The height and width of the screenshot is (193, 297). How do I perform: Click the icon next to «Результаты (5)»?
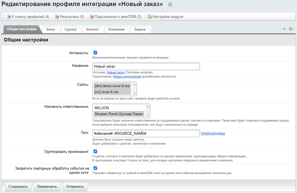57,16
